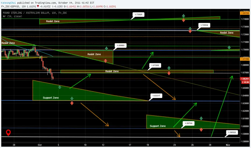251x148 pixels.
Task: Click the 1.64000 price axis label
Action: pos(245,96)
